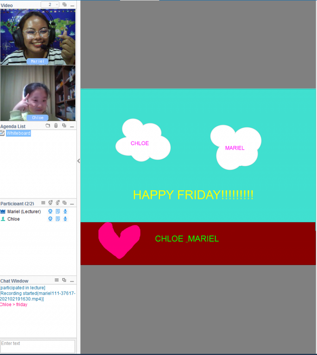Toggle Chloe's microphone icon
The height and width of the screenshot is (355, 317).
pyautogui.click(x=65, y=219)
